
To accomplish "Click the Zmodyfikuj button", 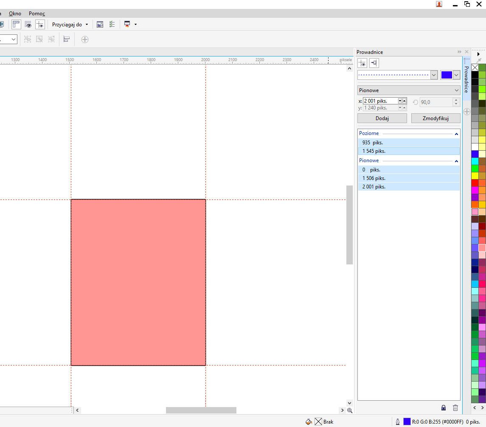I will click(x=435, y=118).
